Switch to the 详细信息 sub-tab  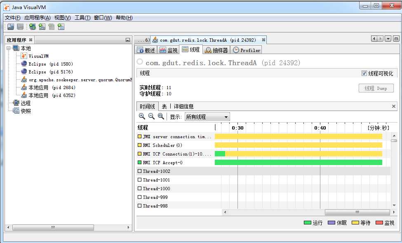click(x=183, y=106)
